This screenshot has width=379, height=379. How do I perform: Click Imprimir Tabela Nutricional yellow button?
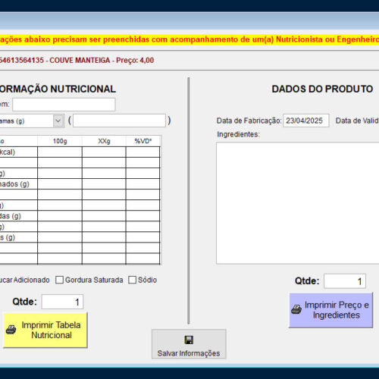click(45, 330)
